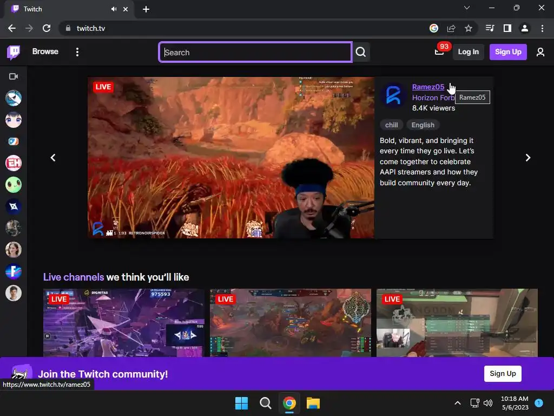The image size is (554, 416).
Task: Open the woman portrait channel avatar
Action: click(14, 250)
